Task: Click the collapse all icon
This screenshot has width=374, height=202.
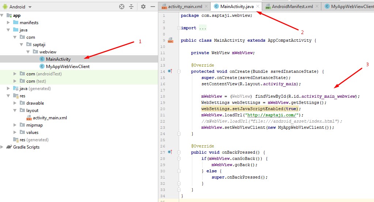Action: pos(131,7)
